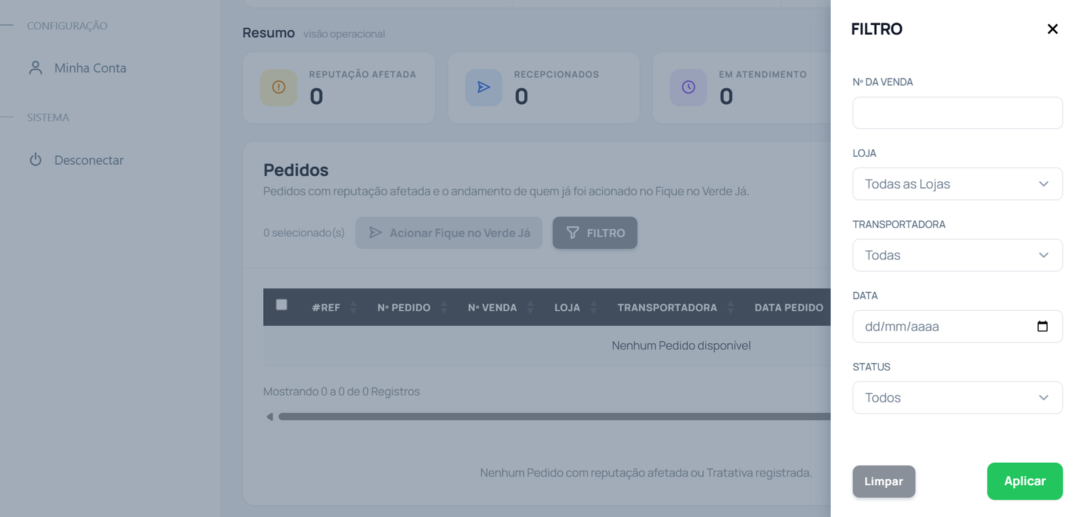Click the Resumo heading
Image resolution: width=1085 pixels, height=517 pixels.
tap(269, 33)
